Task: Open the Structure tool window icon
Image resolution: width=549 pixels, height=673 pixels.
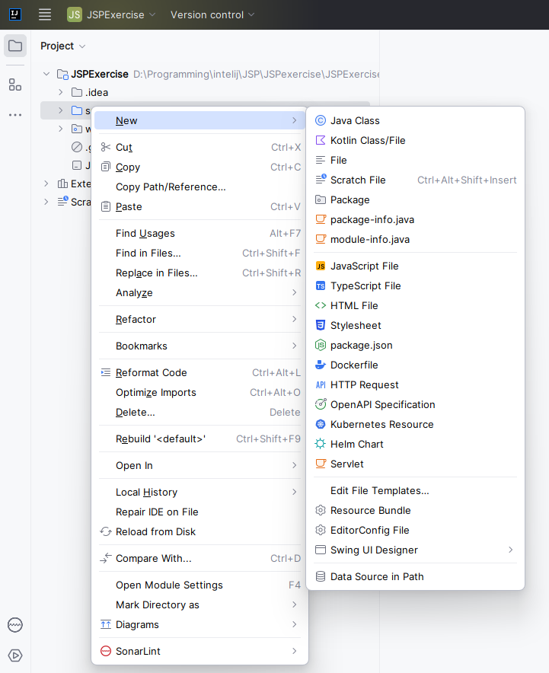Action: 15,85
